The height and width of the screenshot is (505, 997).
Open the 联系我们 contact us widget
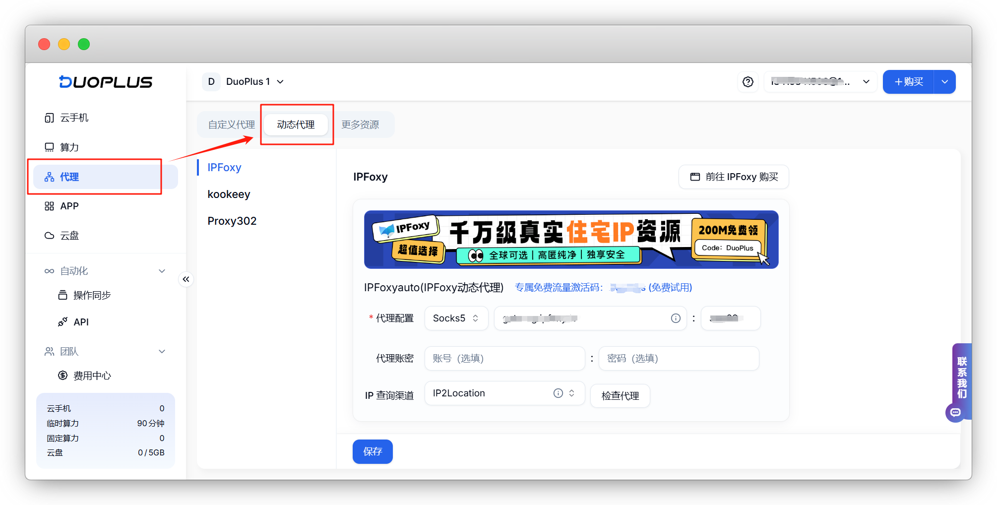tap(962, 377)
